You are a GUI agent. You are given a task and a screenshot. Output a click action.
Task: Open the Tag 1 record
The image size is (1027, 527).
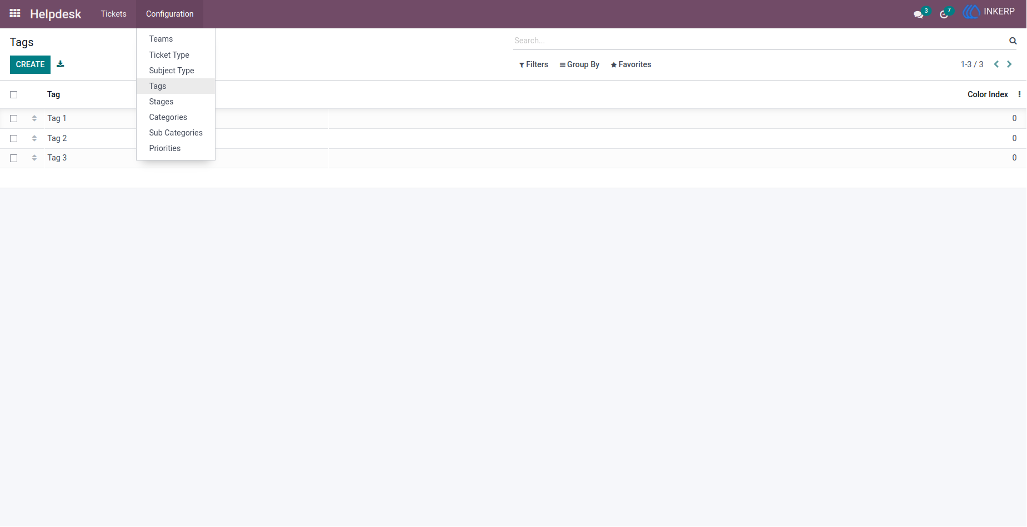point(57,118)
